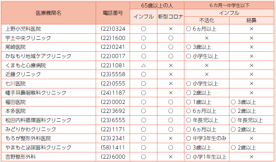Viewport: 276px width, 162px height.
Task: Select the 宇土中央クリニック row name
Action: (x=28, y=38)
